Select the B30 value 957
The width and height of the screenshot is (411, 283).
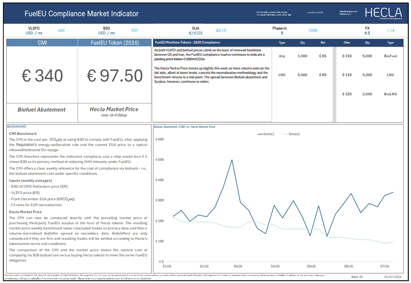(135, 30)
